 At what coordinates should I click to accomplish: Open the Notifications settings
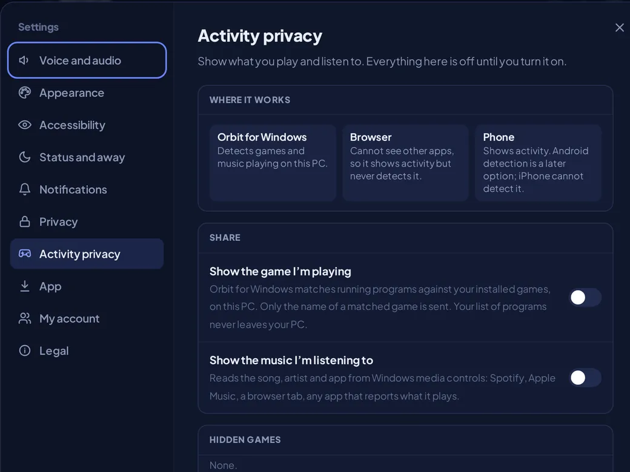87,189
